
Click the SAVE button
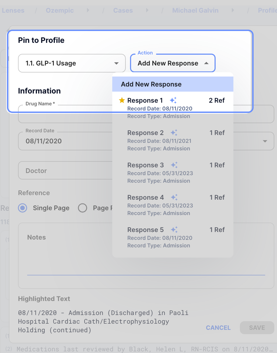257,328
